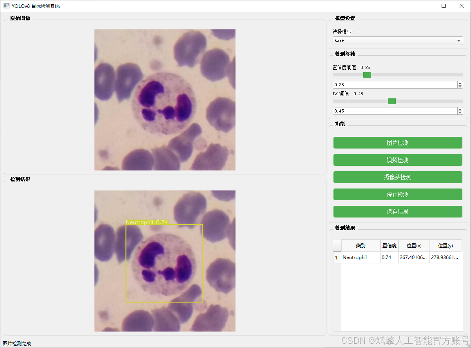The image size is (471, 348).
Task: Open the 选择模型 dropdown showing best
Action: coord(397,41)
